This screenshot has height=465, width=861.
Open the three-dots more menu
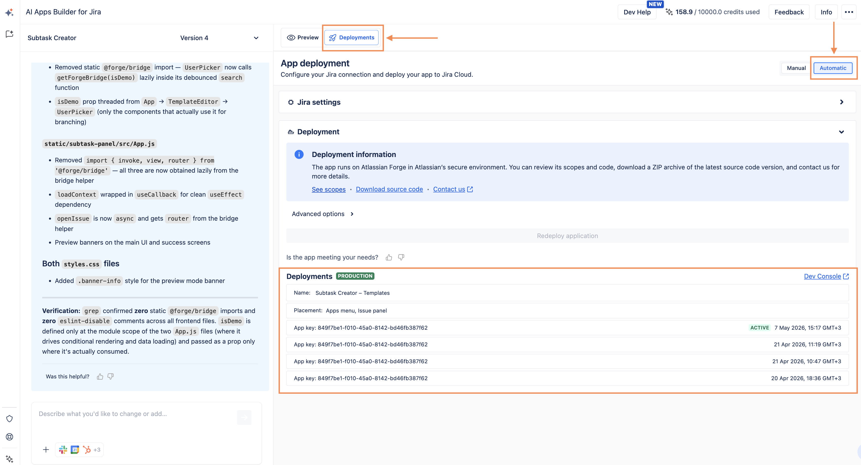click(x=849, y=12)
